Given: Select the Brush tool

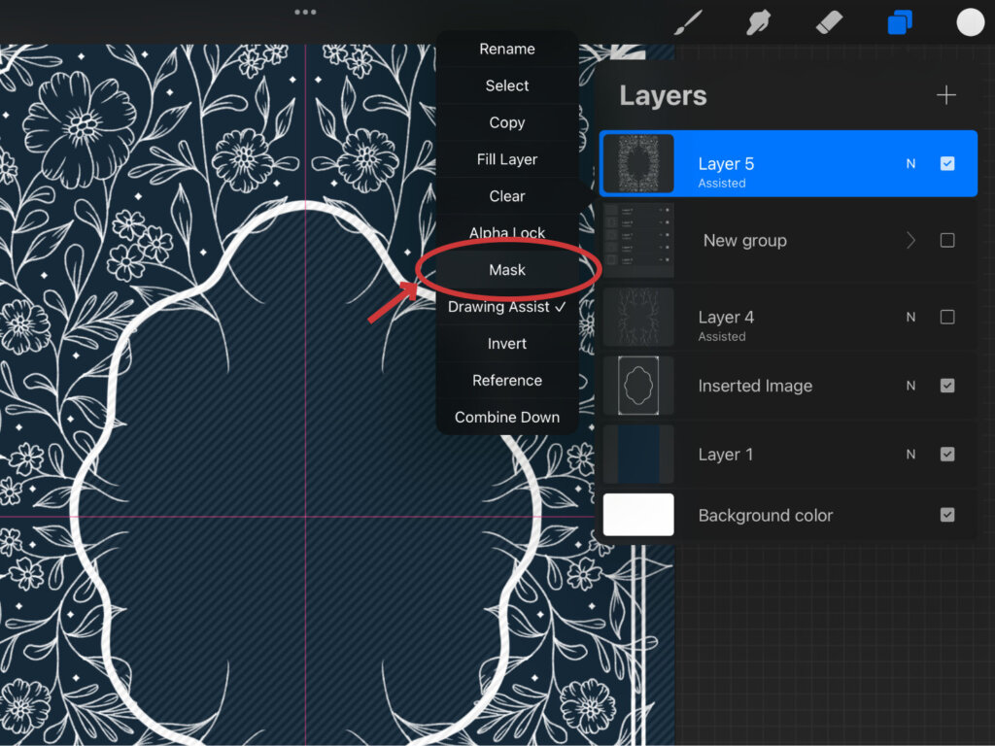Looking at the screenshot, I should [689, 22].
